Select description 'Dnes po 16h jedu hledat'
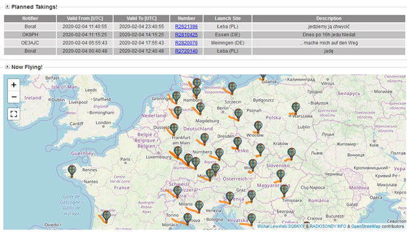This screenshot has height=233, width=407. coord(329,35)
